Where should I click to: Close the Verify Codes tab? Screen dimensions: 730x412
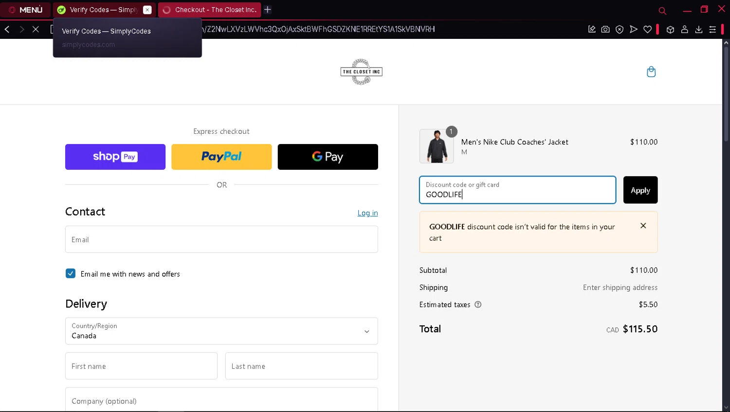(147, 10)
